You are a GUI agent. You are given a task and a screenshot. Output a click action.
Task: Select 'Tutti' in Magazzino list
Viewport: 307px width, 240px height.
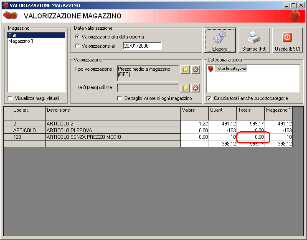point(36,35)
